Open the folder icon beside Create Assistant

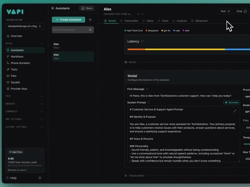coord(90,20)
